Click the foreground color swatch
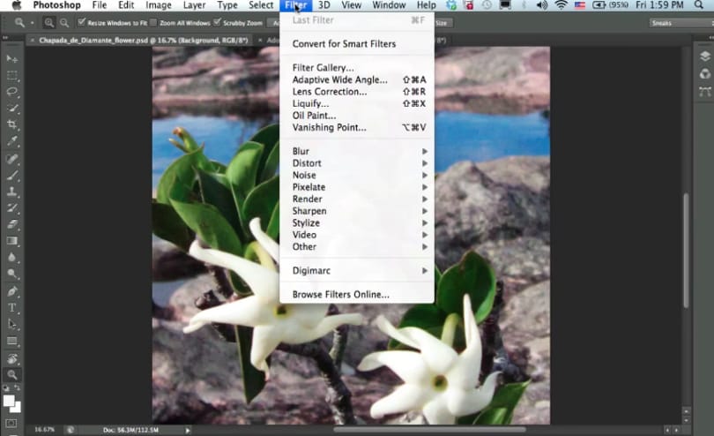The width and height of the screenshot is (714, 436). [8, 401]
